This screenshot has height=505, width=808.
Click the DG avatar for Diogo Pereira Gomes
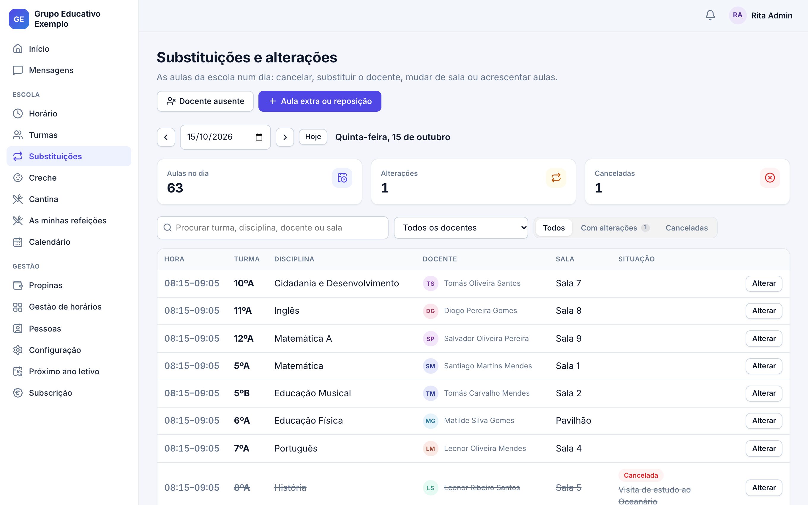pyautogui.click(x=430, y=311)
